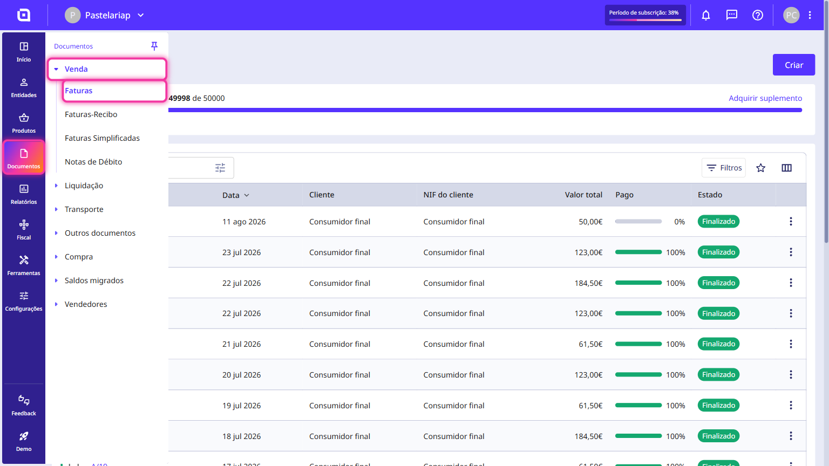This screenshot has width=829, height=466.
Task: Click the search options sliders icon
Action: click(x=220, y=168)
